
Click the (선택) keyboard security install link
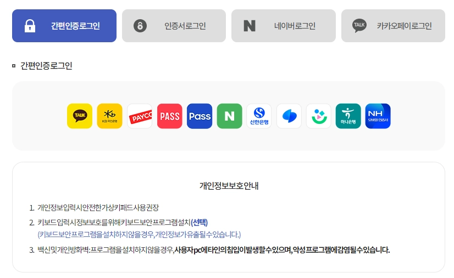click(199, 222)
